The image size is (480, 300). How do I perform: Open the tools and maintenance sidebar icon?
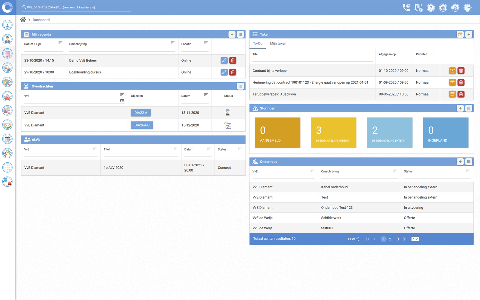[x=7, y=82]
